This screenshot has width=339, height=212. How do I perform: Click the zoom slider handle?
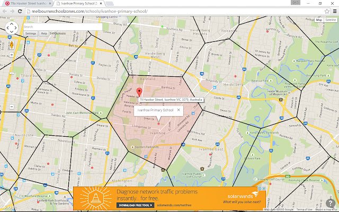click(12, 73)
